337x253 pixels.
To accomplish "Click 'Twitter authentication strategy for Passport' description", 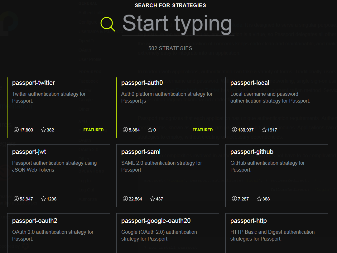I will point(49,97).
